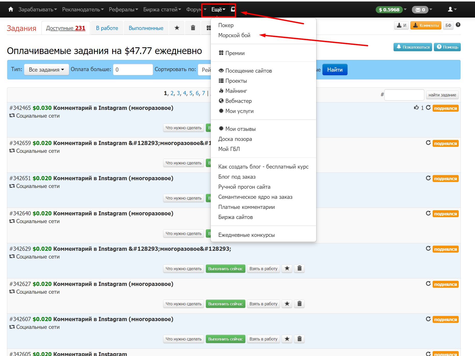Open Семантическое ядро на заказ
The height and width of the screenshot is (356, 475).
(x=255, y=197)
